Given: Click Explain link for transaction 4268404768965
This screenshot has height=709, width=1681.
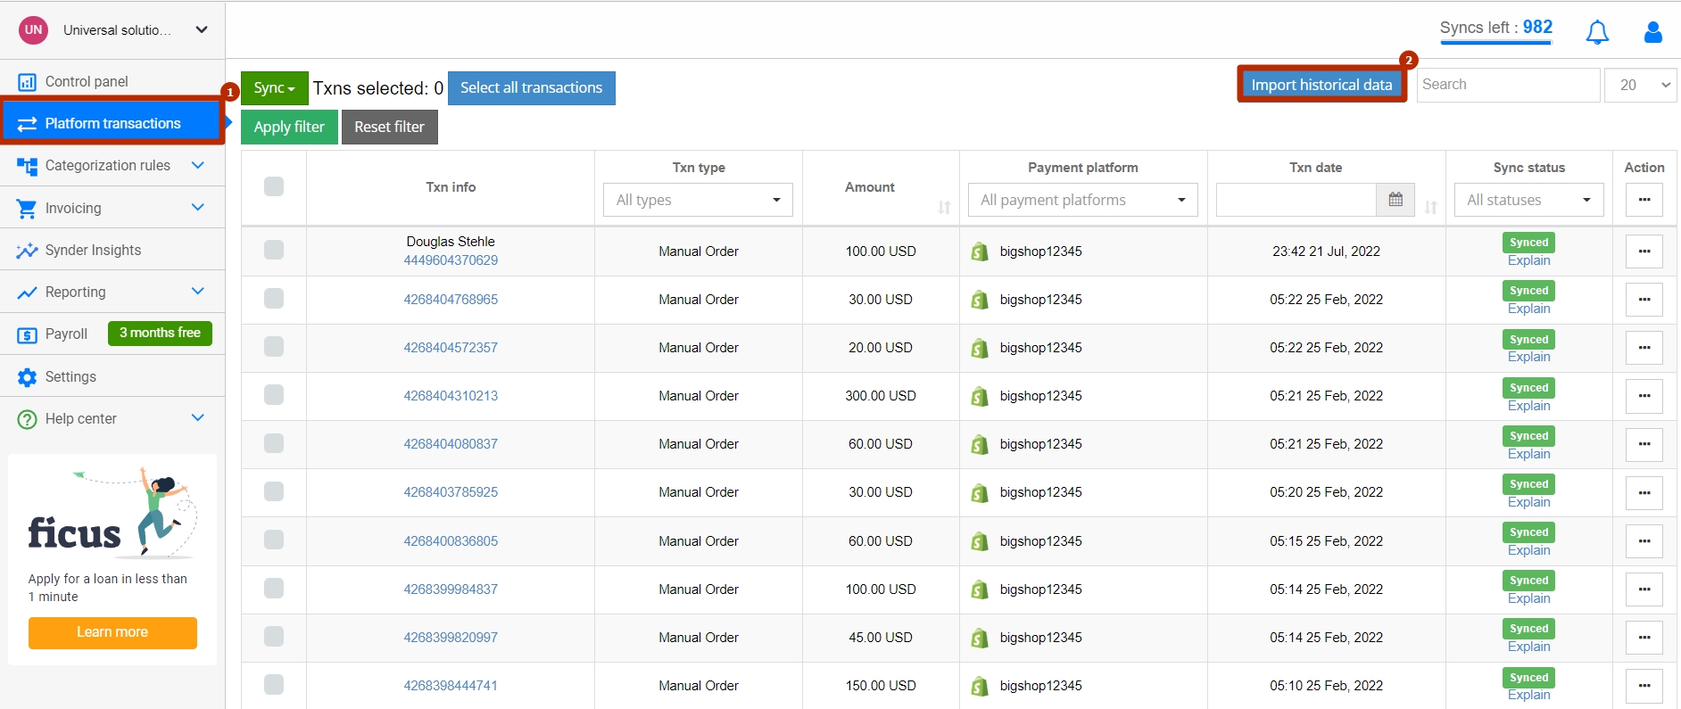Looking at the screenshot, I should tap(1529, 309).
